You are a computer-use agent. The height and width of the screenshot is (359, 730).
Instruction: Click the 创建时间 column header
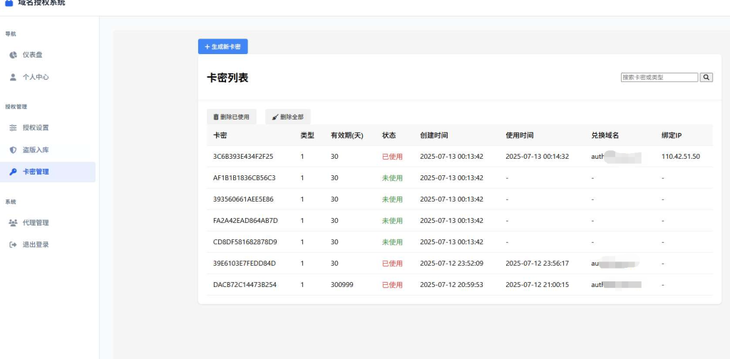click(434, 135)
